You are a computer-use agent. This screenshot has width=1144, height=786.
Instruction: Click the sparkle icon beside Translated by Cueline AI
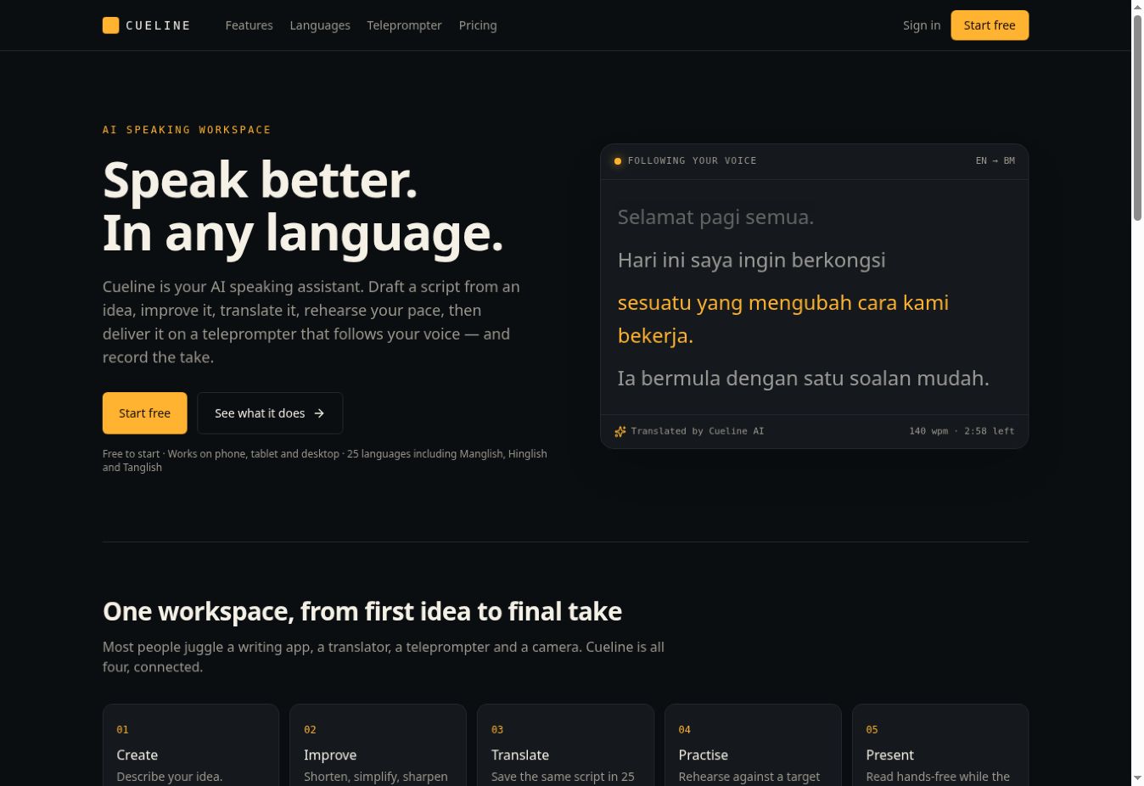coord(620,431)
